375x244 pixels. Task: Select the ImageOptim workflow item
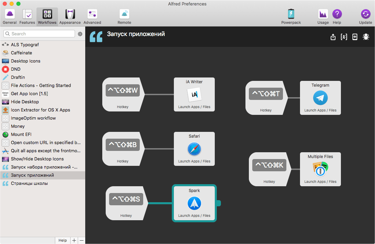point(43,118)
